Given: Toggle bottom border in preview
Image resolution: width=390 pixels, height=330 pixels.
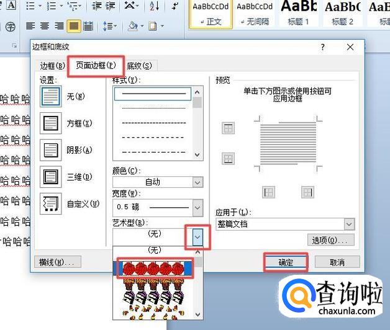Looking at the screenshot, I should tap(228, 159).
